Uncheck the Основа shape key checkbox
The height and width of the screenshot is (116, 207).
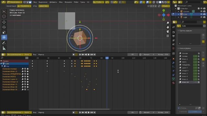[x=199, y=53]
